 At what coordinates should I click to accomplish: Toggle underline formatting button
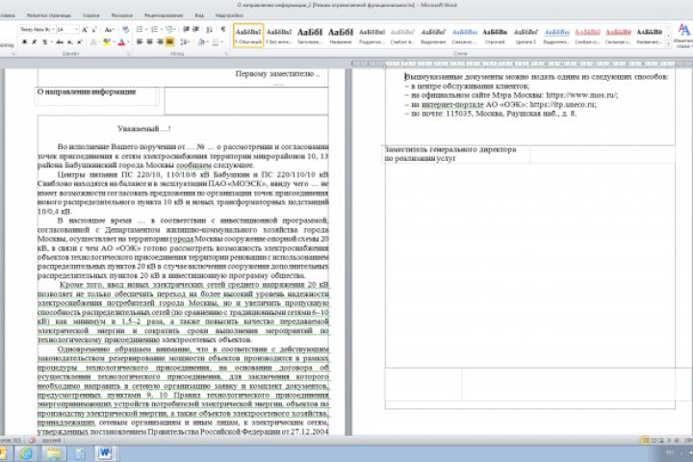point(44,42)
